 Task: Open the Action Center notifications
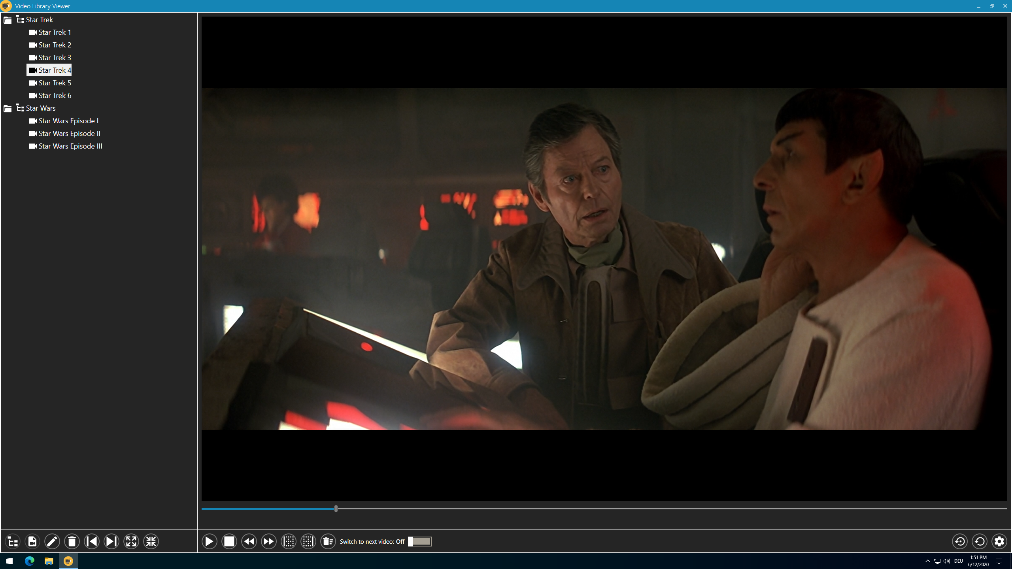pos(999,561)
